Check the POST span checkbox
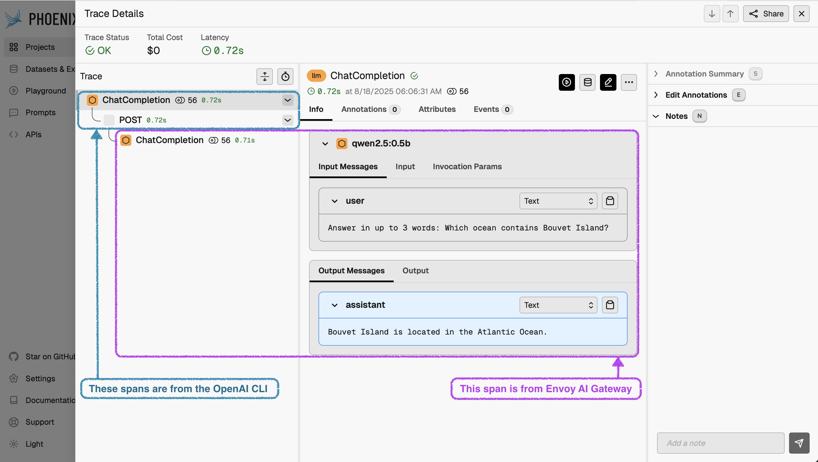The image size is (818, 462). click(x=109, y=120)
